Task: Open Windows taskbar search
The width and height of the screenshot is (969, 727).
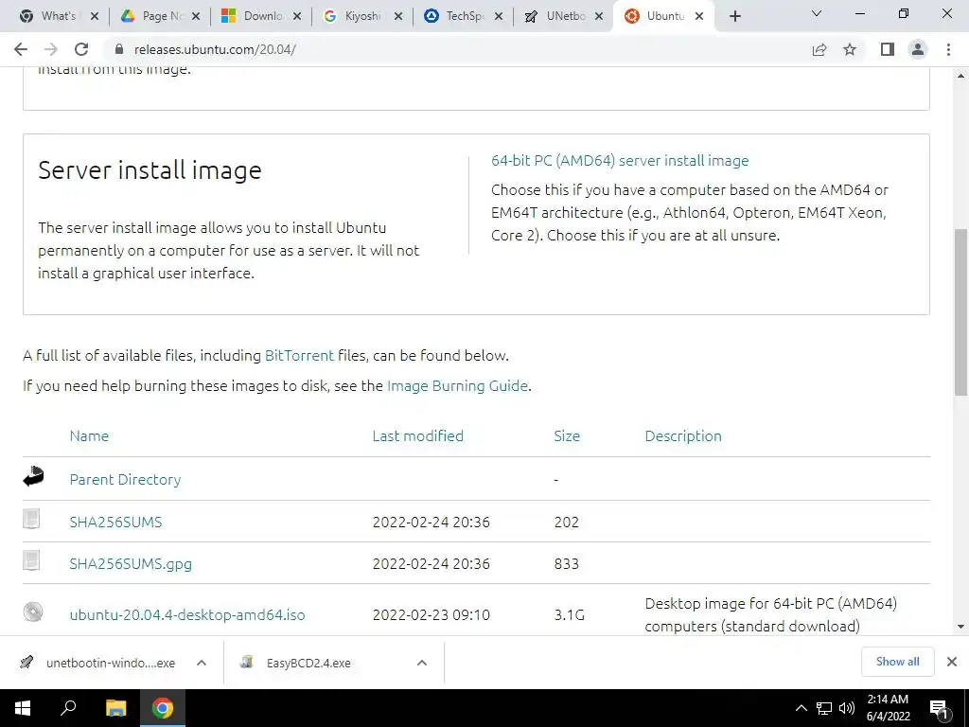Action: (68, 708)
